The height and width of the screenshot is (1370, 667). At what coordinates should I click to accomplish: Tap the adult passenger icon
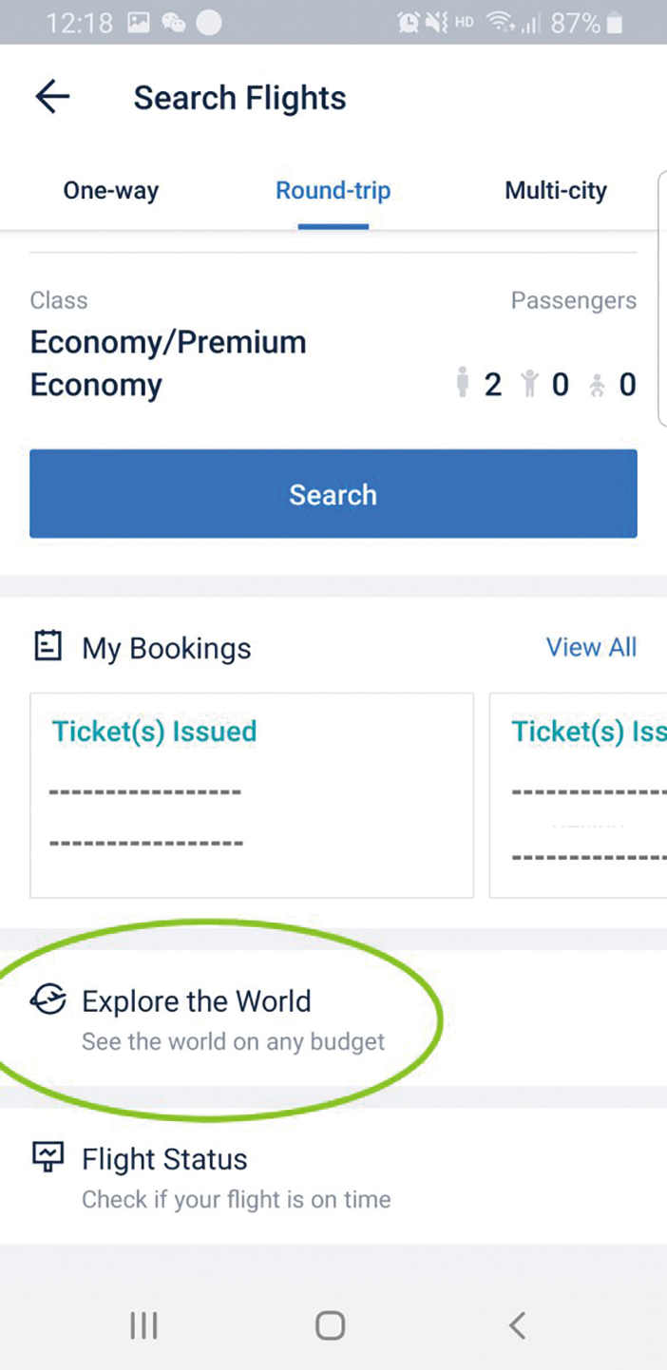click(x=463, y=384)
